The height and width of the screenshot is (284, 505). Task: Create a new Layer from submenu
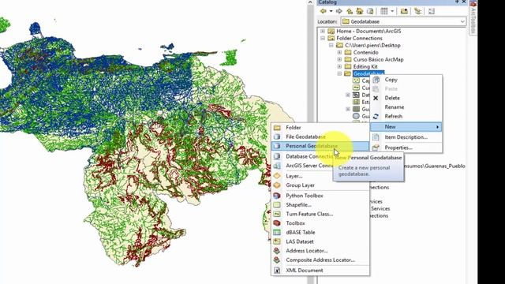(320, 176)
